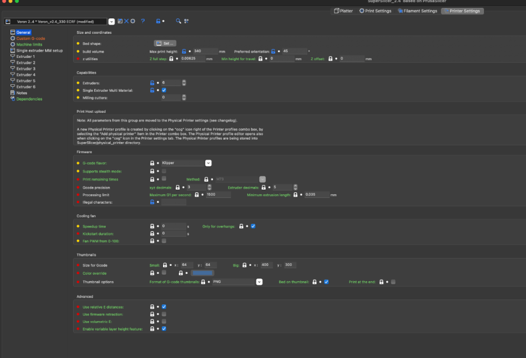Image resolution: width=526 pixels, height=358 pixels.
Task: Switch to the Print Settings tab
Action: click(x=375, y=11)
